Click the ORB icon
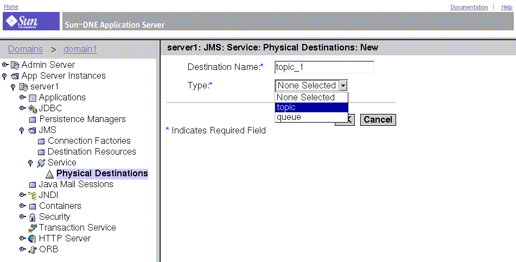Screen dimensions: 516x262 pyautogui.click(x=32, y=250)
